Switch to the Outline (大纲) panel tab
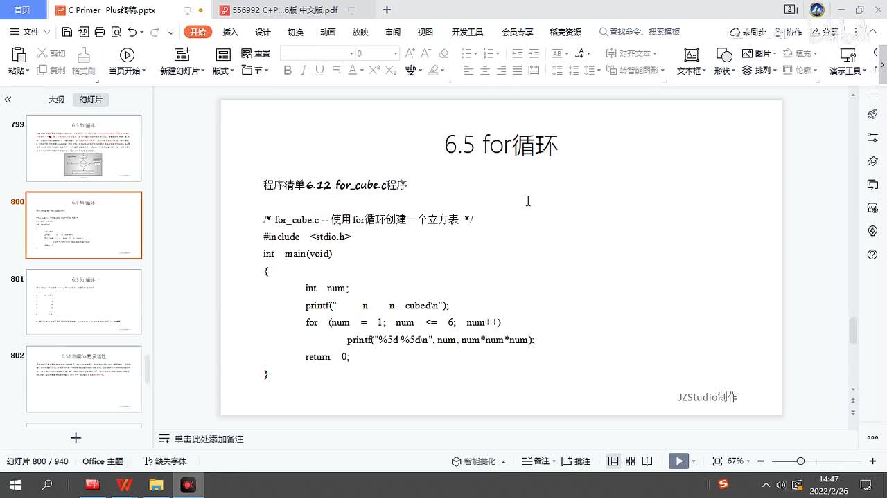This screenshot has height=498, width=887. tap(56, 100)
